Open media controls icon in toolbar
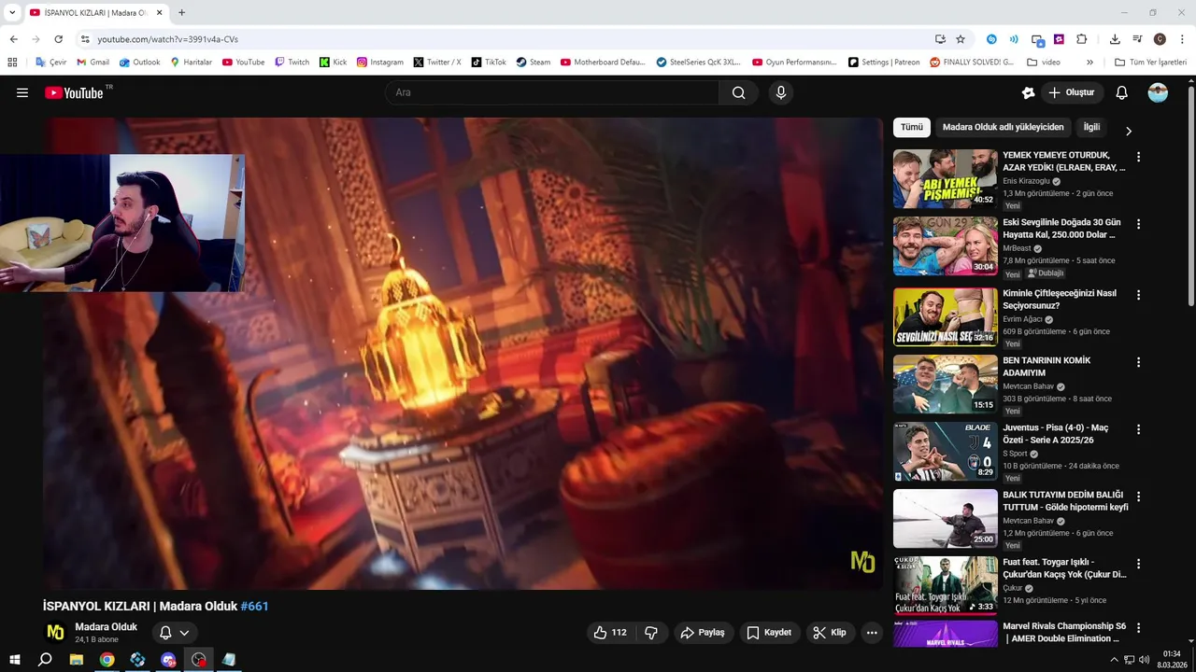This screenshot has width=1196, height=672. (x=1137, y=39)
